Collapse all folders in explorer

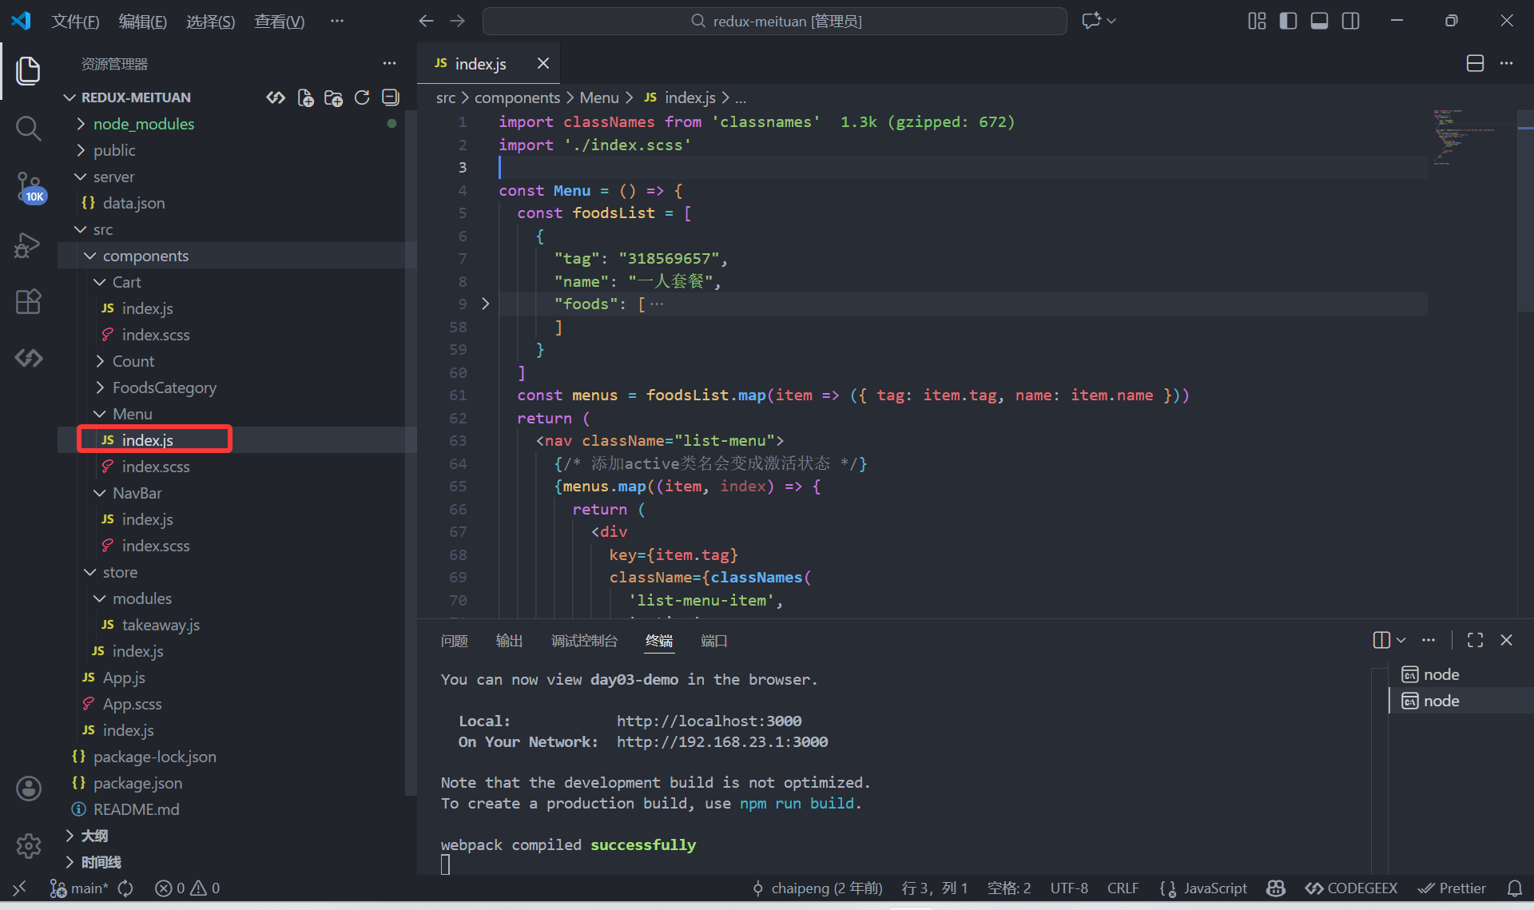(390, 97)
